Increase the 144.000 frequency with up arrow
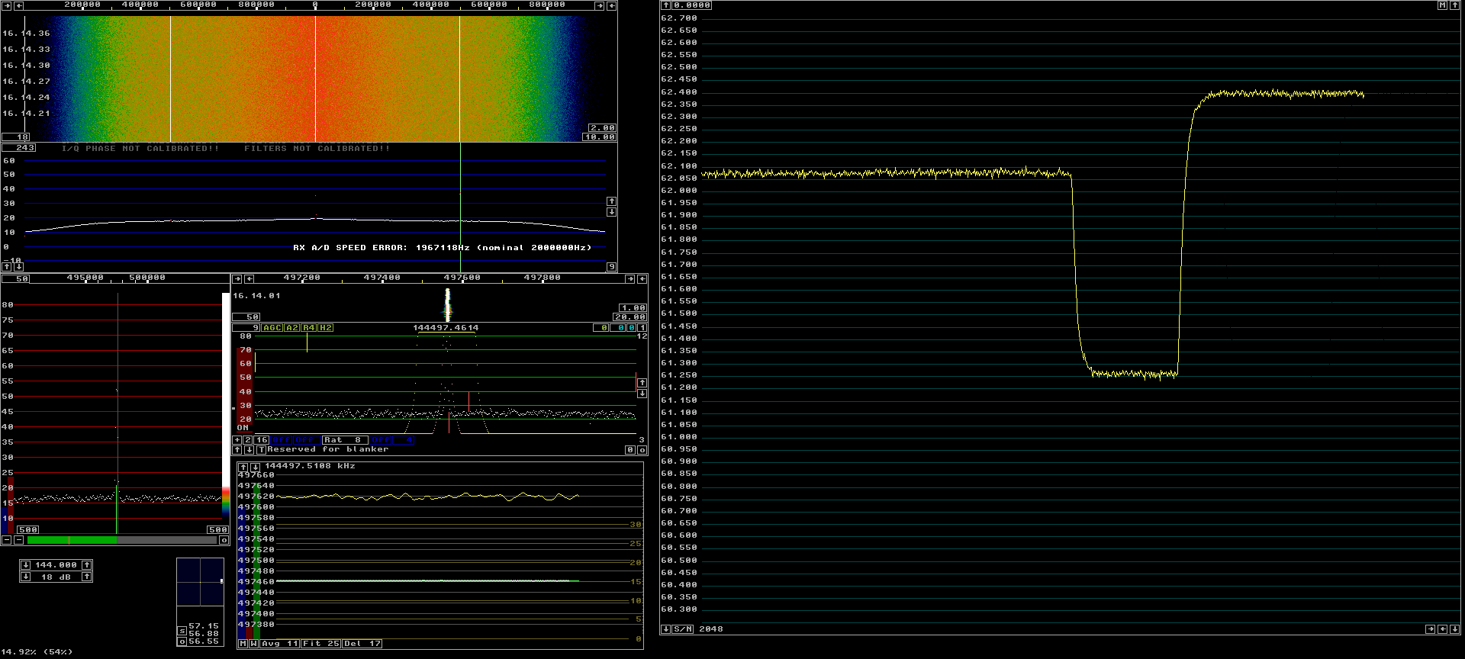This screenshot has width=1465, height=659. point(87,565)
